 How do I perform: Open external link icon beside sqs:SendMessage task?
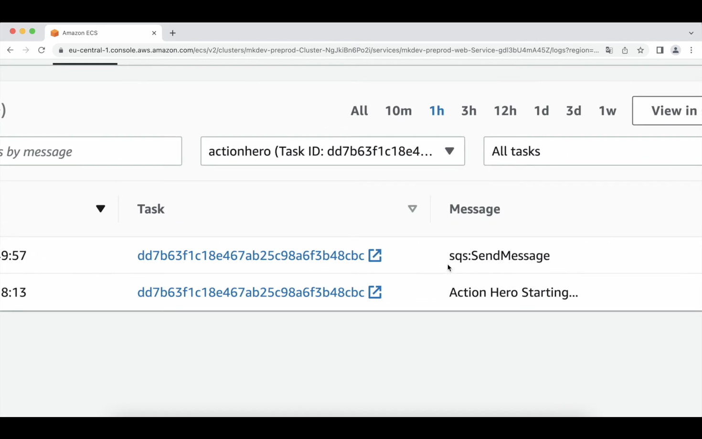pos(375,255)
